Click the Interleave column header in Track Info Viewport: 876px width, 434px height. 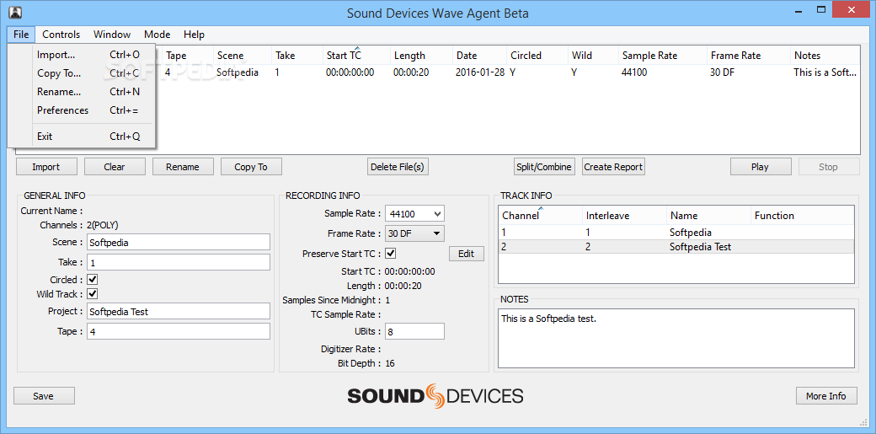point(625,216)
